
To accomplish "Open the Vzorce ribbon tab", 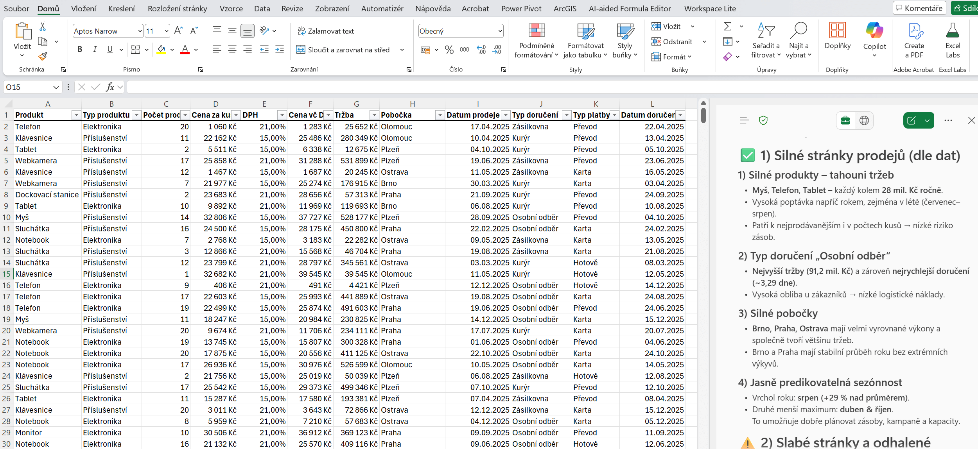I will pos(231,9).
